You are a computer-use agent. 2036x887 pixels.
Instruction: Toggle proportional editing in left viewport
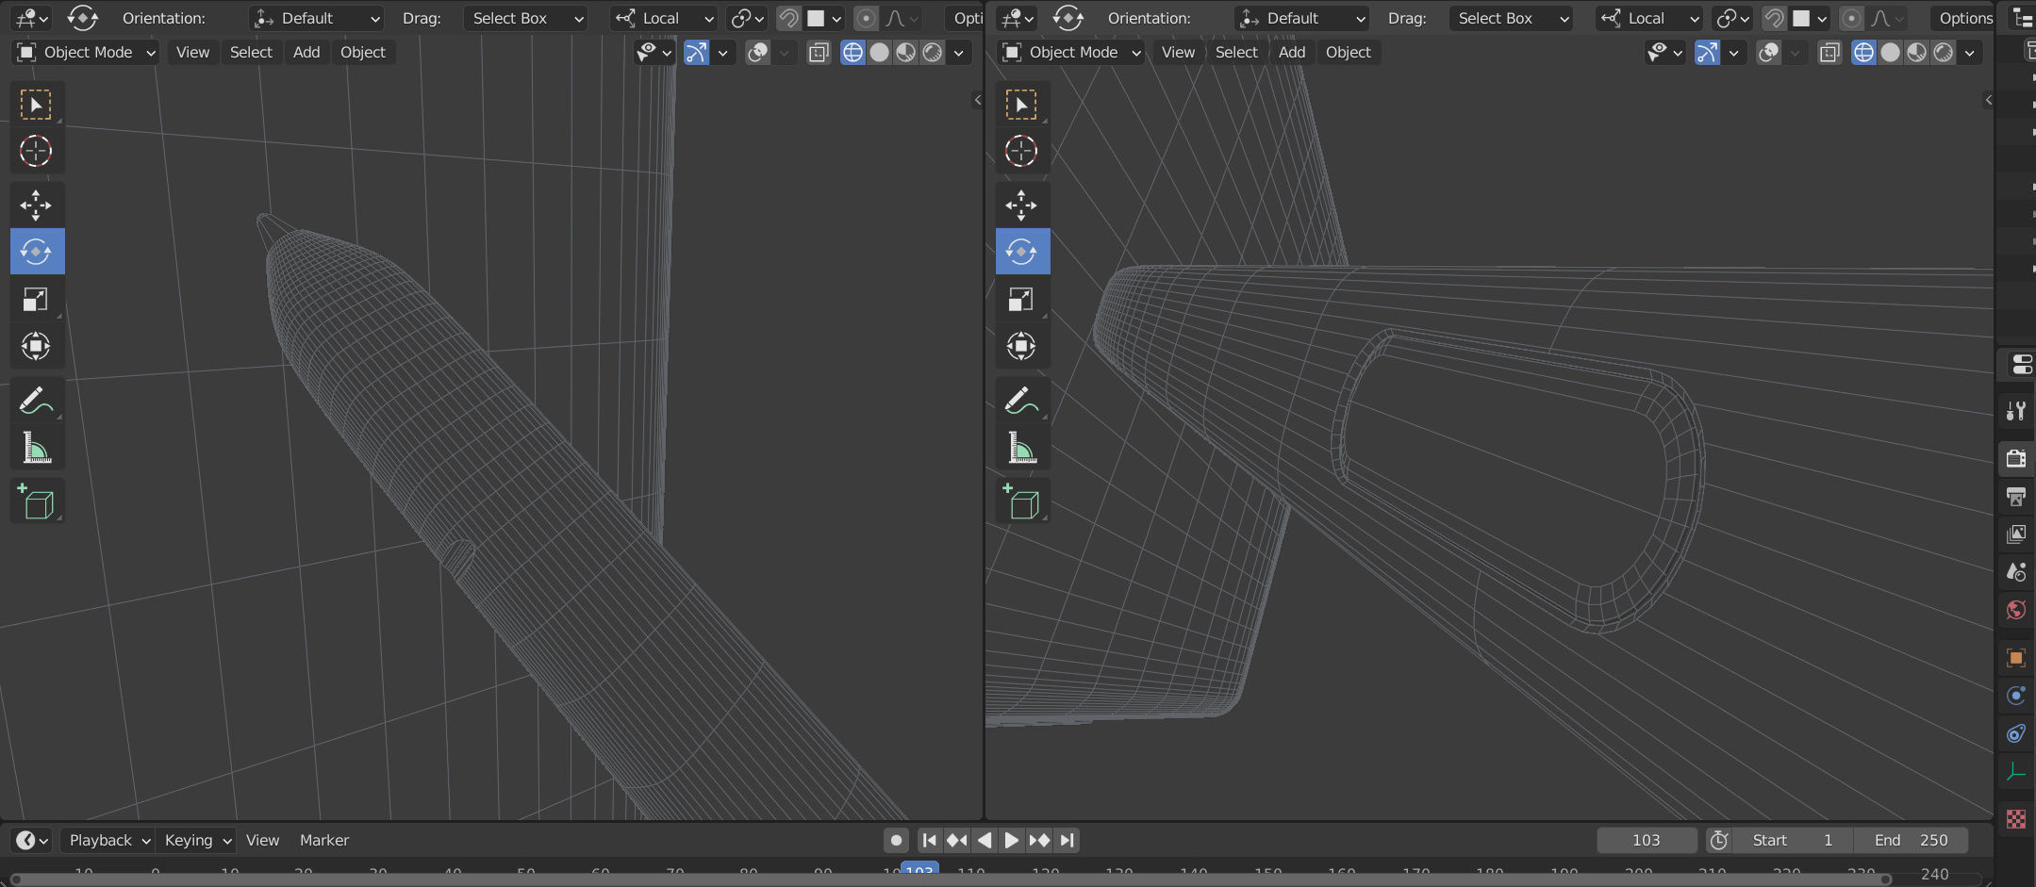coord(866,18)
